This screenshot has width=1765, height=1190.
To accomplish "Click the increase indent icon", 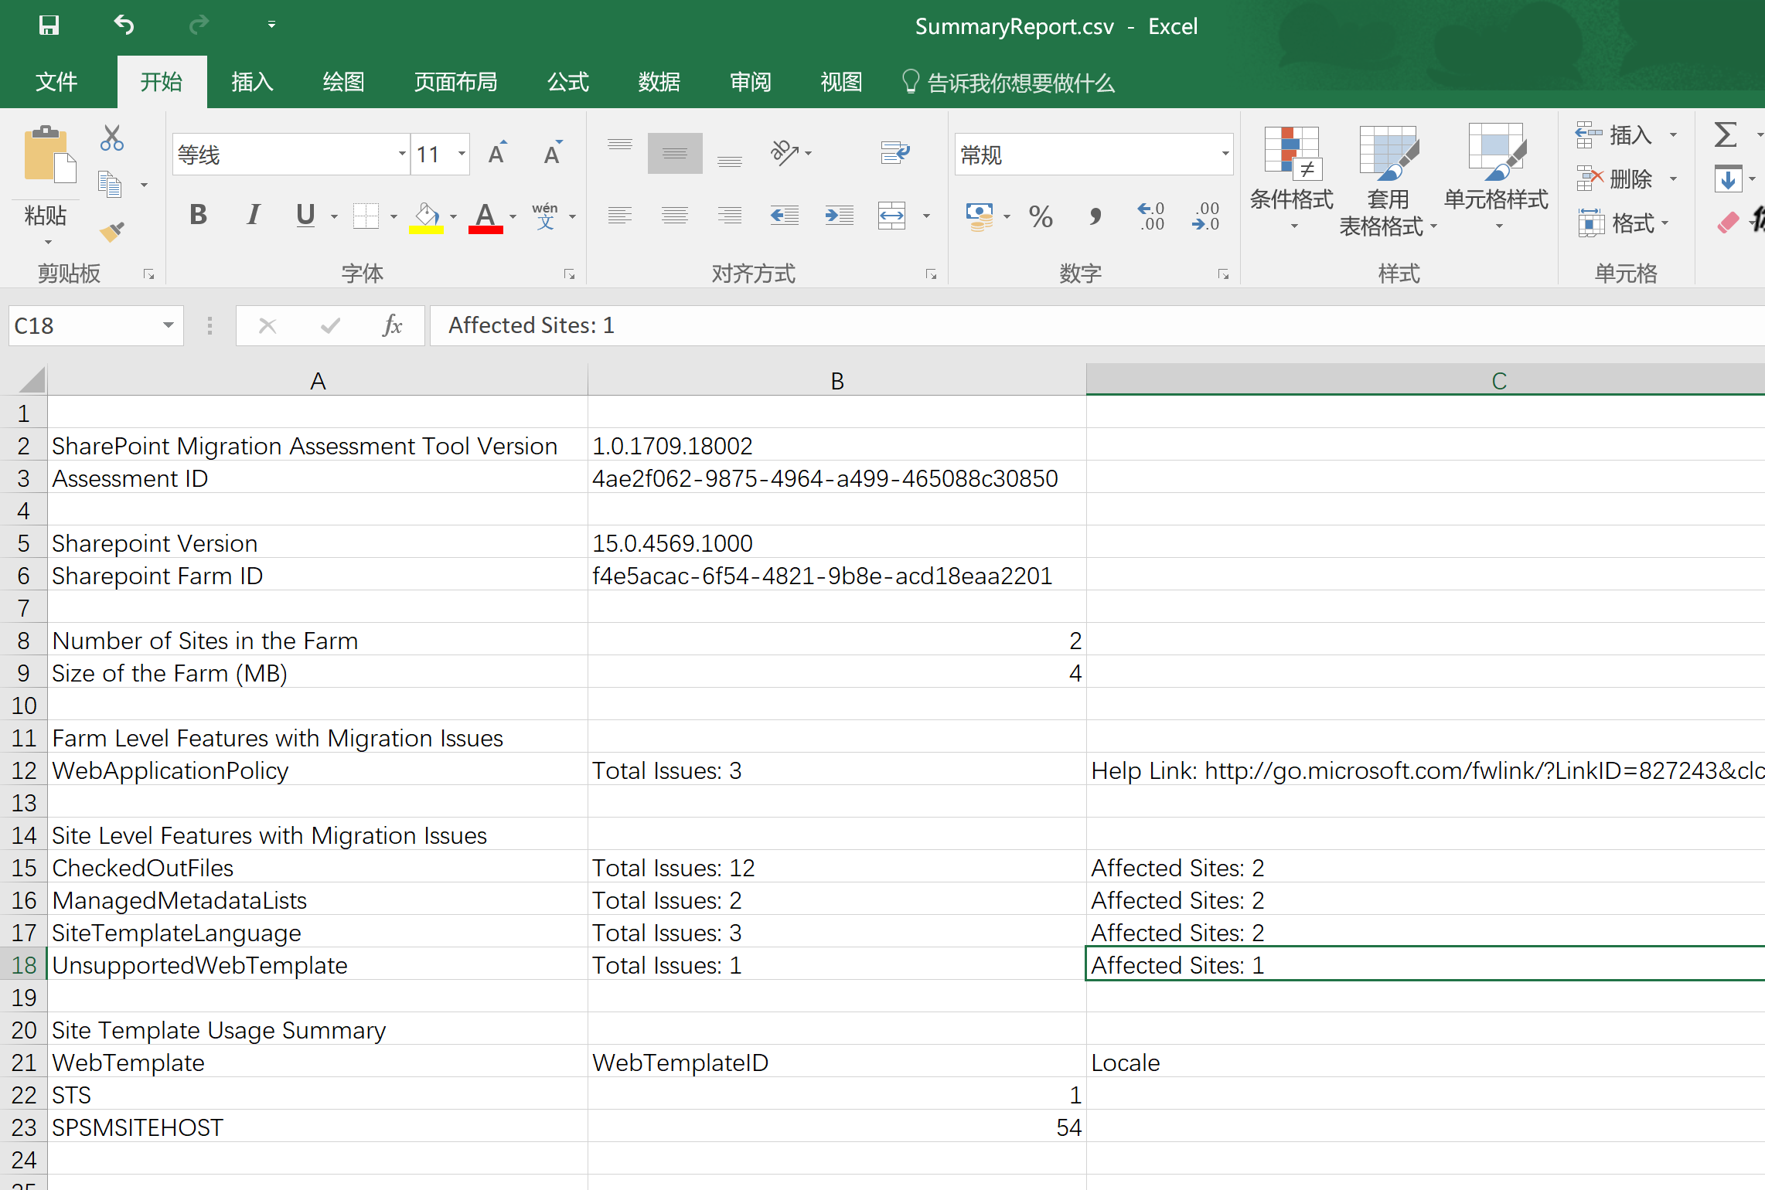I will pyautogui.click(x=839, y=216).
